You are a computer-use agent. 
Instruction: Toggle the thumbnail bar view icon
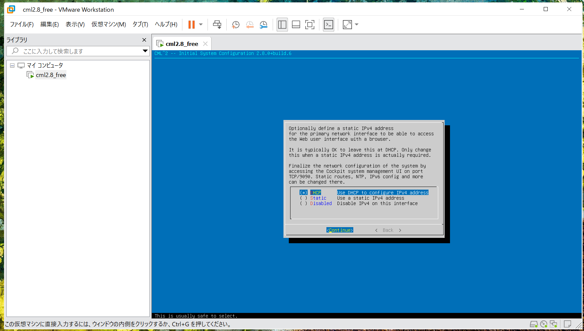(296, 24)
